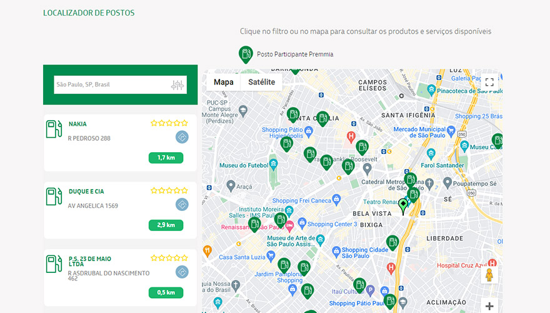
Task: Select the Street View pegman icon
Action: [489, 275]
